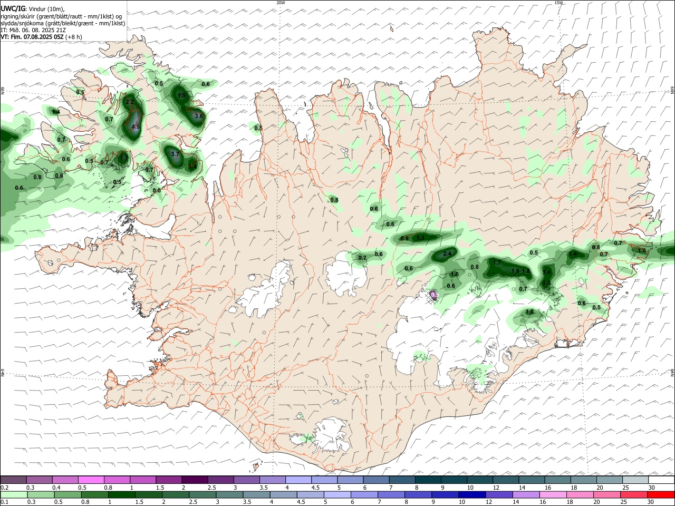Pick the dark purple snow swatch starting at 2
This screenshot has height=506, width=675.
click(194, 480)
